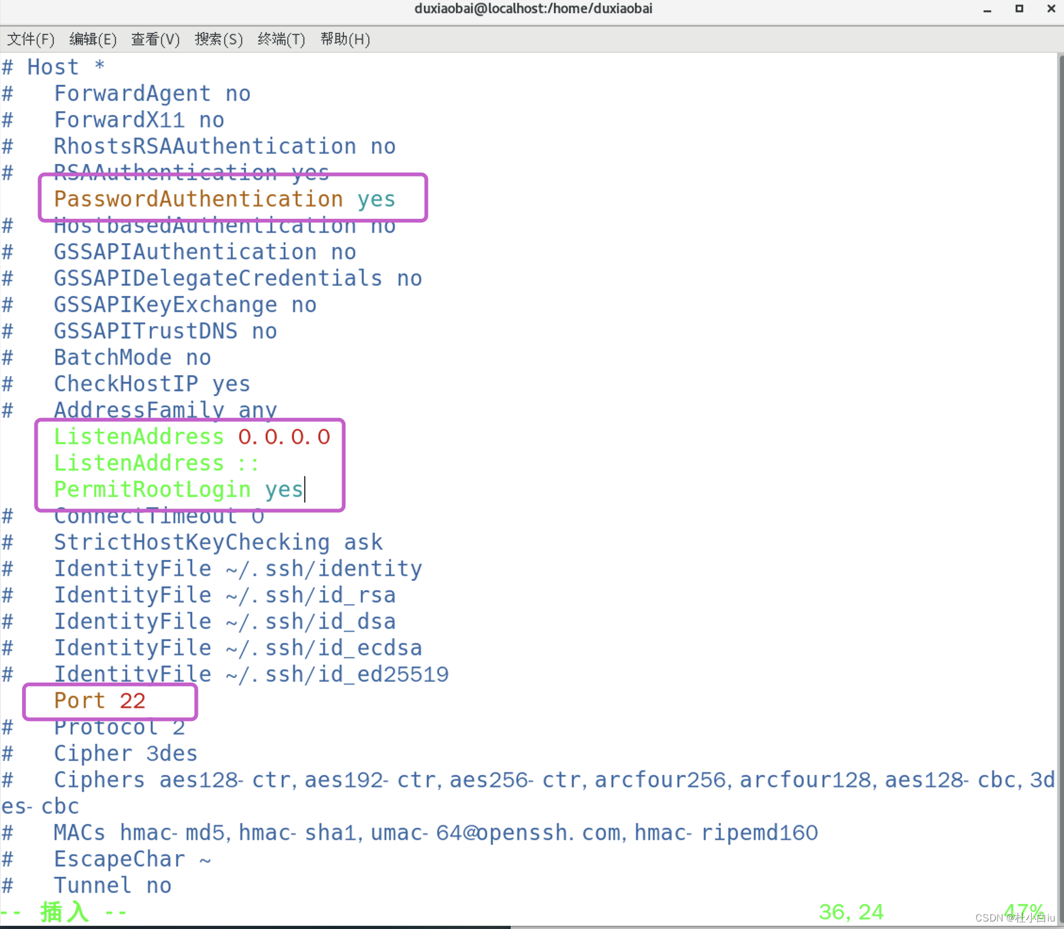Viewport: 1064px width, 929px height.
Task: Click the 'PermitRootLogin yes' line
Action: 179,489
